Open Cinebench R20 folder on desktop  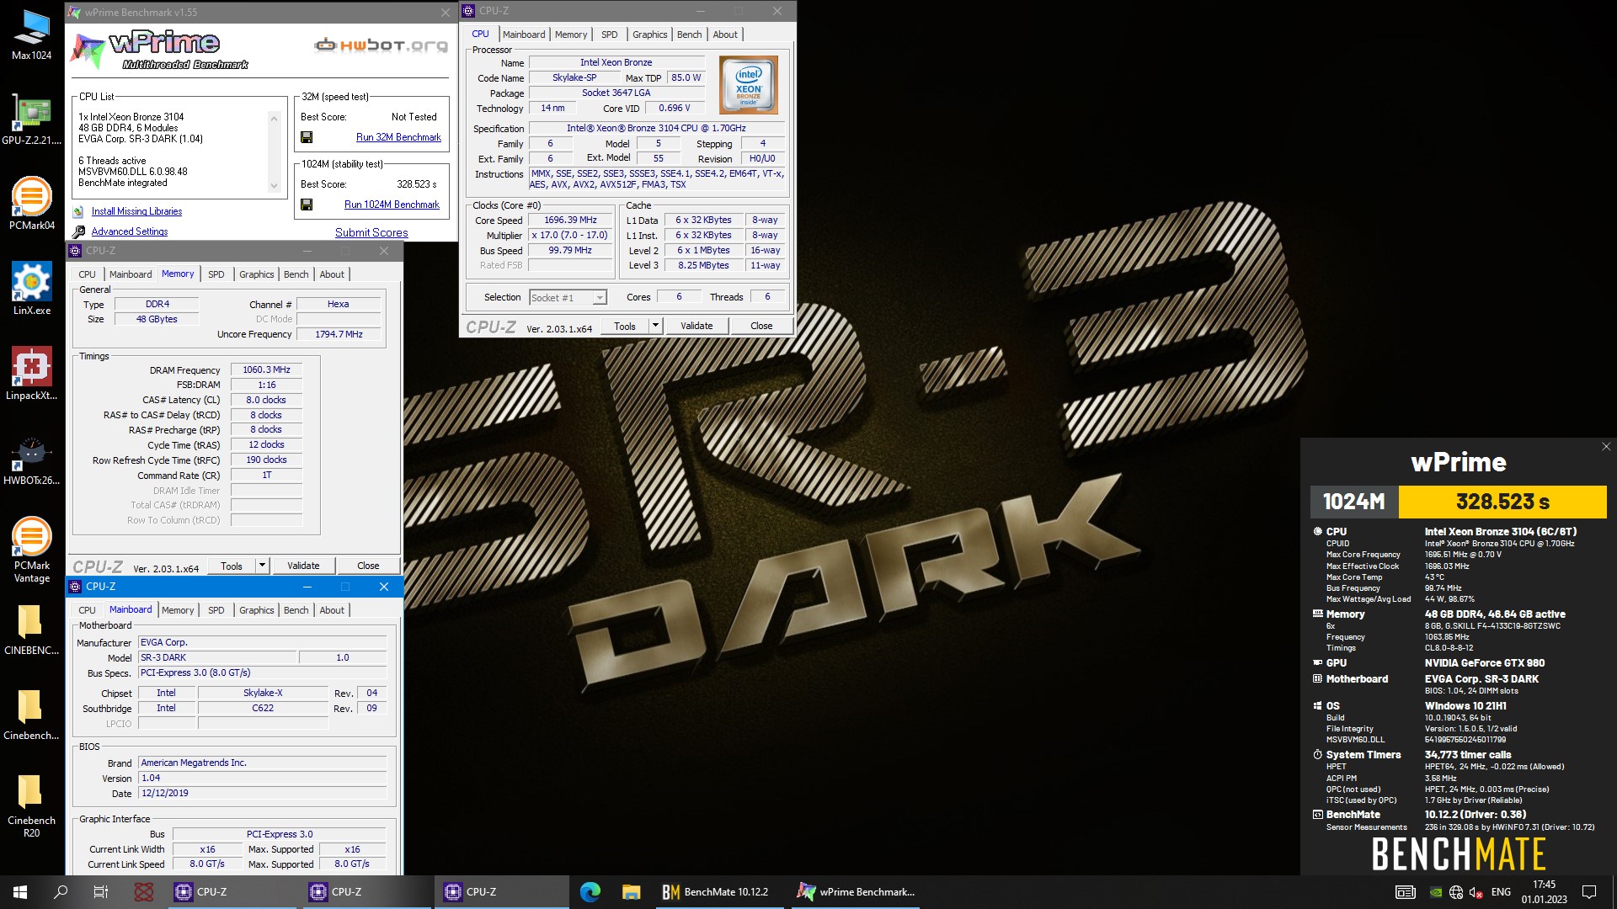31,805
